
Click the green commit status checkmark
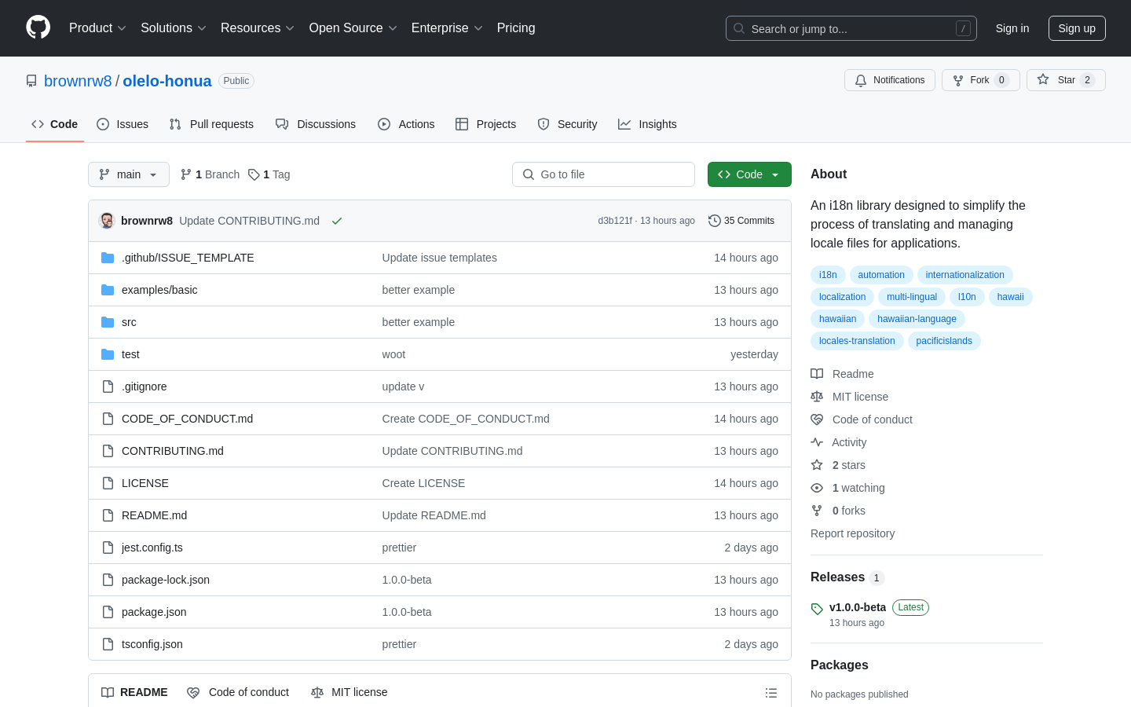tap(337, 221)
